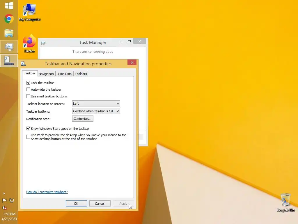
Task: Enable Use small taskbar buttons
Action: pos(28,96)
